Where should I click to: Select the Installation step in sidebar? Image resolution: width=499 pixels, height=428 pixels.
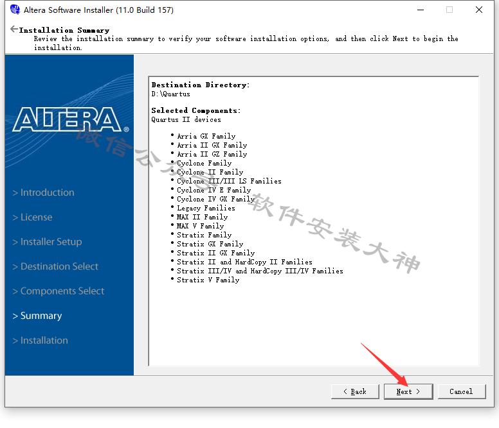(x=40, y=340)
